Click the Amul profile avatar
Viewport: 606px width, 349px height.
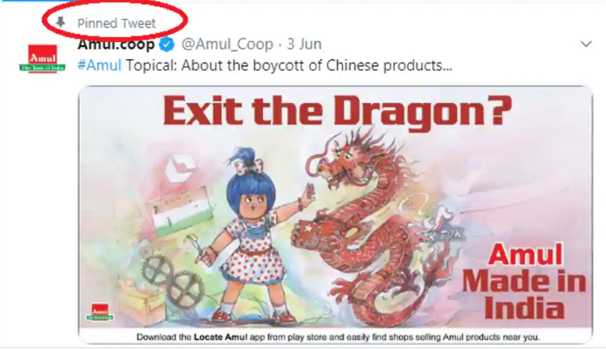pyautogui.click(x=43, y=58)
